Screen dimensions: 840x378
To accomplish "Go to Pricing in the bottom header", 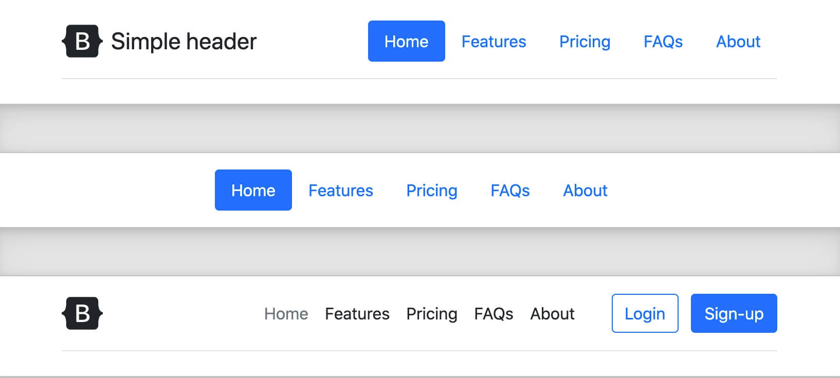I will point(431,313).
